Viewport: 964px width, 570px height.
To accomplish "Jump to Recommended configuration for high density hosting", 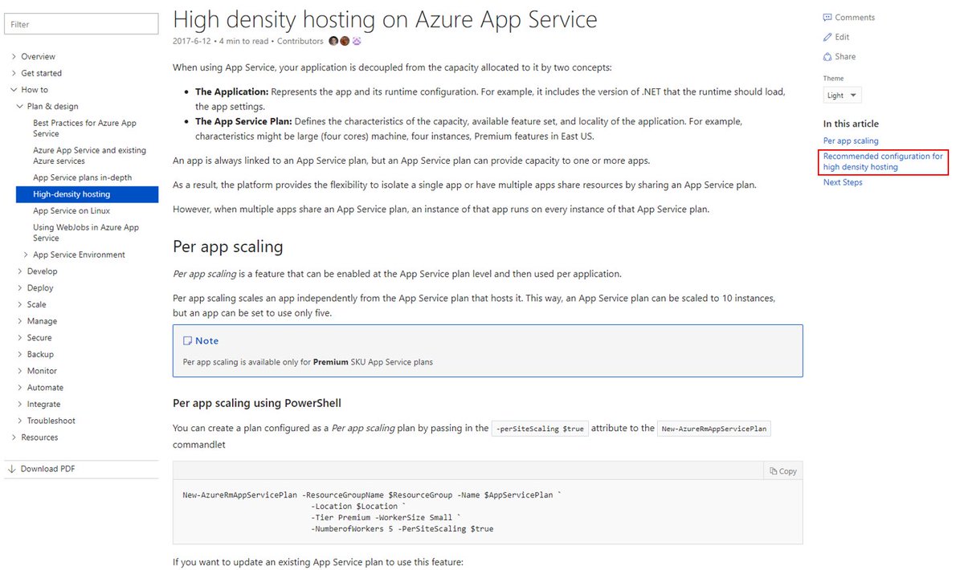I will pyautogui.click(x=883, y=162).
